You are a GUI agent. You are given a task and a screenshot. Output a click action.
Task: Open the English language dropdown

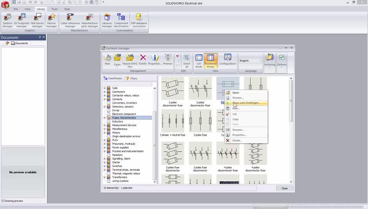260,61
